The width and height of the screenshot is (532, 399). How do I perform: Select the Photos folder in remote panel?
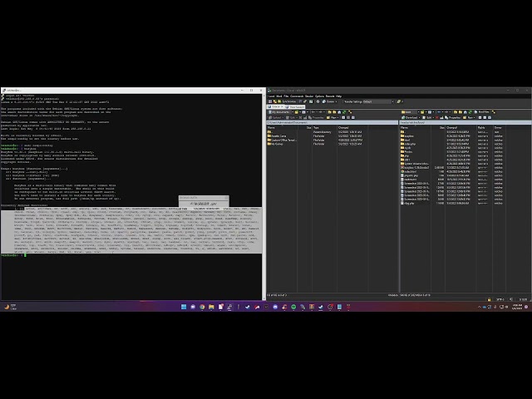pos(408,151)
